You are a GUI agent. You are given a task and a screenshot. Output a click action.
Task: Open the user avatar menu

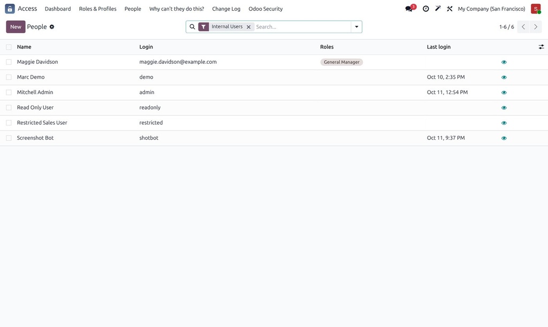pos(536,9)
